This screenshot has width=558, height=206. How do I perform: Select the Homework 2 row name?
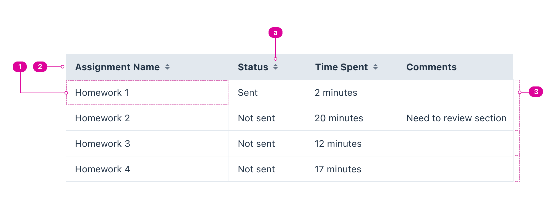coord(102,118)
